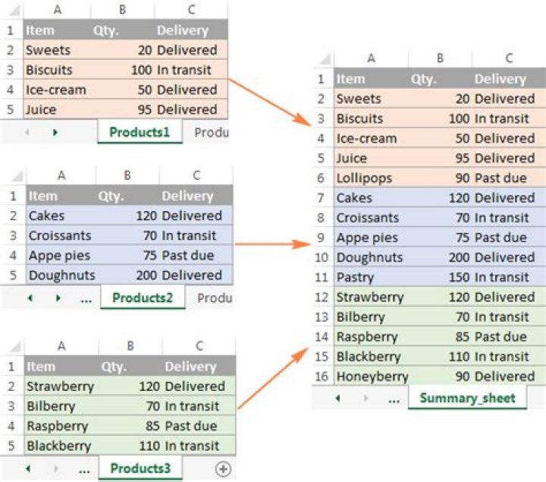The width and height of the screenshot is (546, 482).
Task: Click the ellipsis before the Products3 tab
Action: (84, 468)
